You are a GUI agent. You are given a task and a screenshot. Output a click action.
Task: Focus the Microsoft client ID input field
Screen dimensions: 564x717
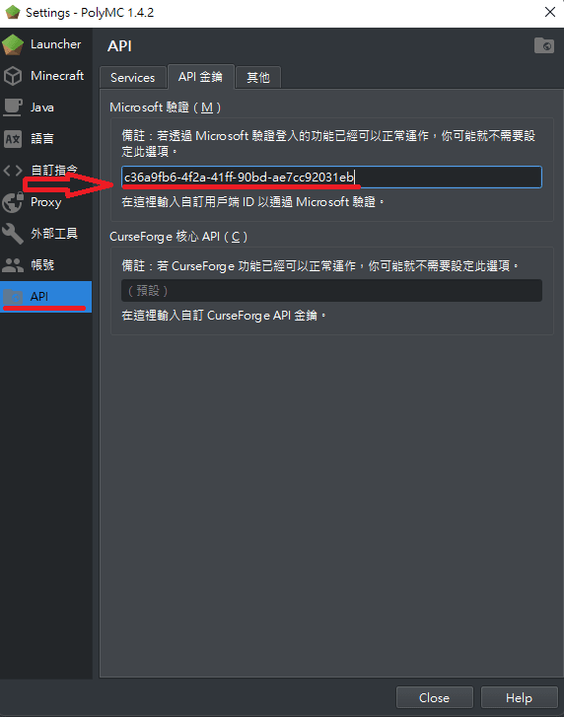click(x=331, y=177)
